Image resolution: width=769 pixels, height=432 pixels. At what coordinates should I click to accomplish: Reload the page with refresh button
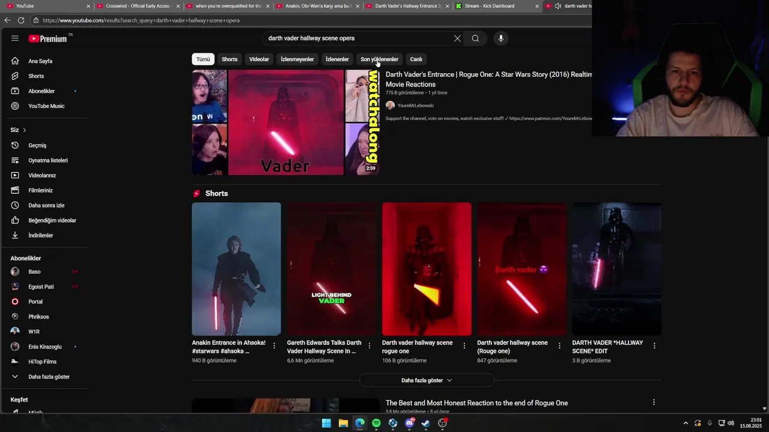(21, 20)
